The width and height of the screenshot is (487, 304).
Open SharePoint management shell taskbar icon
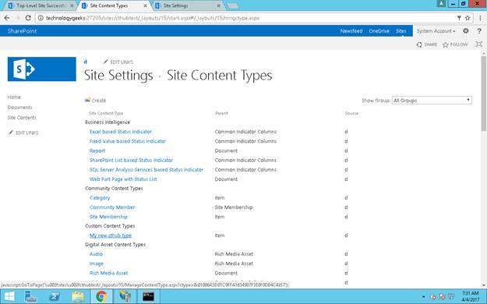[125, 296]
